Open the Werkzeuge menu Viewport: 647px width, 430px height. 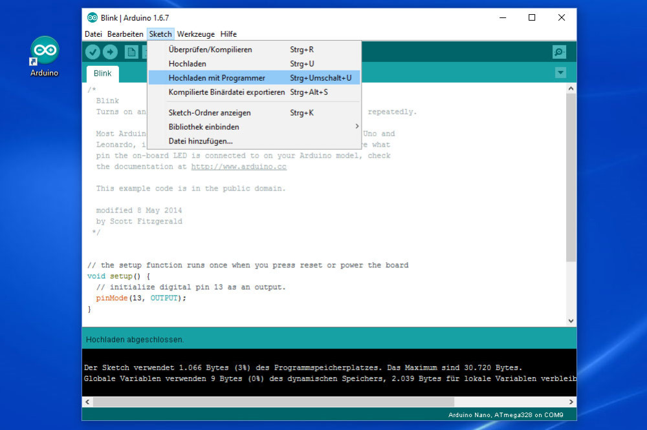196,34
